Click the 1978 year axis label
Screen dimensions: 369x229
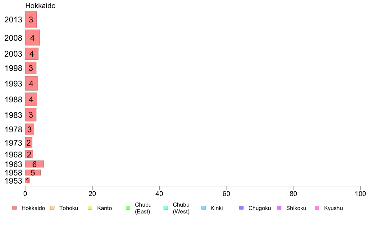(x=13, y=129)
